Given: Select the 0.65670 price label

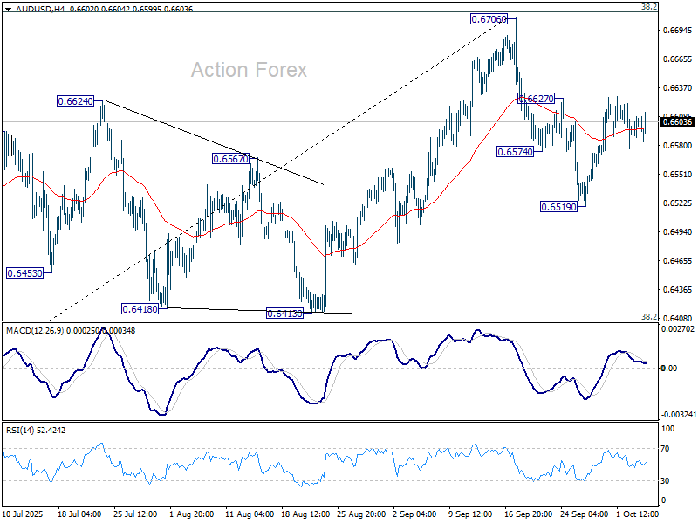Looking at the screenshot, I should (230, 159).
